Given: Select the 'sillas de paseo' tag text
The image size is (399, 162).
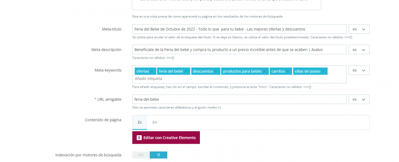Looking at the screenshot, I should click(307, 71).
